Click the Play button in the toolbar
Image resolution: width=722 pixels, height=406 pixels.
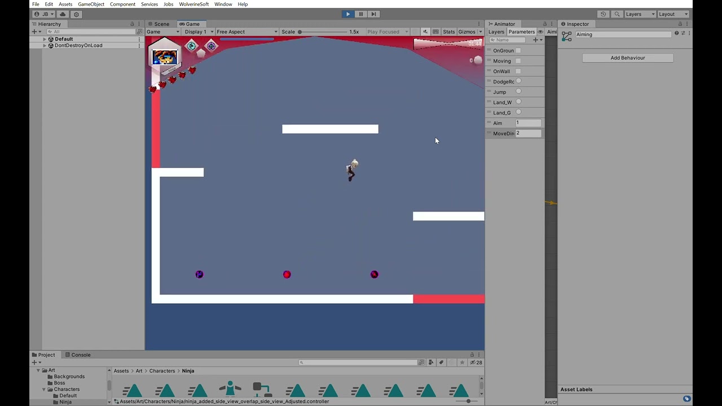tap(348, 14)
